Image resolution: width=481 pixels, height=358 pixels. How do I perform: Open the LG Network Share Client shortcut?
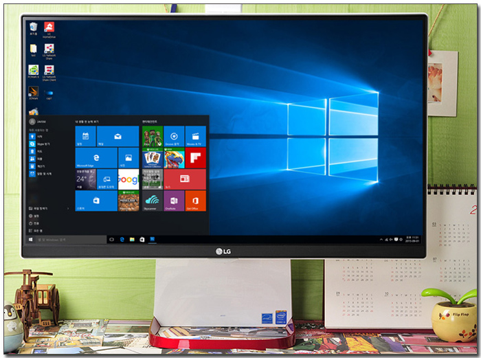click(x=49, y=73)
